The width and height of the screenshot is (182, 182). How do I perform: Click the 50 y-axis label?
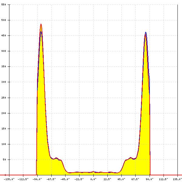(4, 160)
